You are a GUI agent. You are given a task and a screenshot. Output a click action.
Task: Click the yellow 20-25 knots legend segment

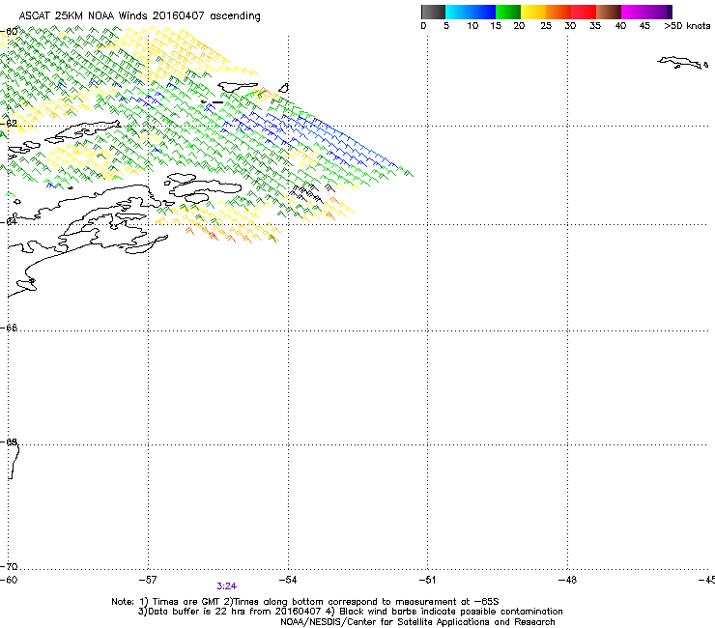point(533,12)
